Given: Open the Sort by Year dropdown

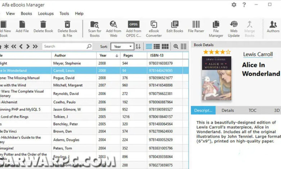Looking at the screenshot, I should coord(122,46).
